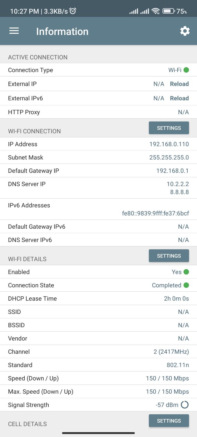Tap the green Enabled status indicator

[x=186, y=272]
